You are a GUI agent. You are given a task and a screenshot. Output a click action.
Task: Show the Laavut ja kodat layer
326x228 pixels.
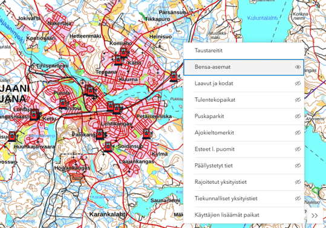(298, 83)
